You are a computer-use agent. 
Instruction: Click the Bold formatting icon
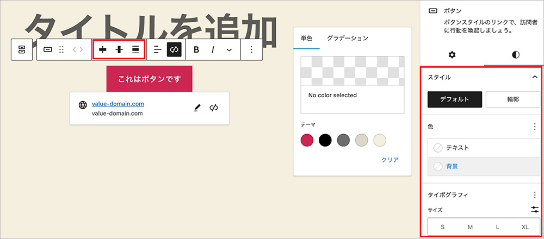tap(196, 49)
